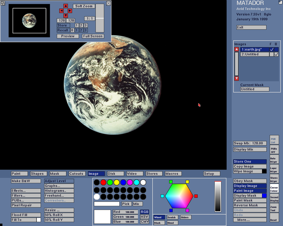The image size is (283, 226).
Task: Select the Cursor Colour button
Action: coord(274,189)
